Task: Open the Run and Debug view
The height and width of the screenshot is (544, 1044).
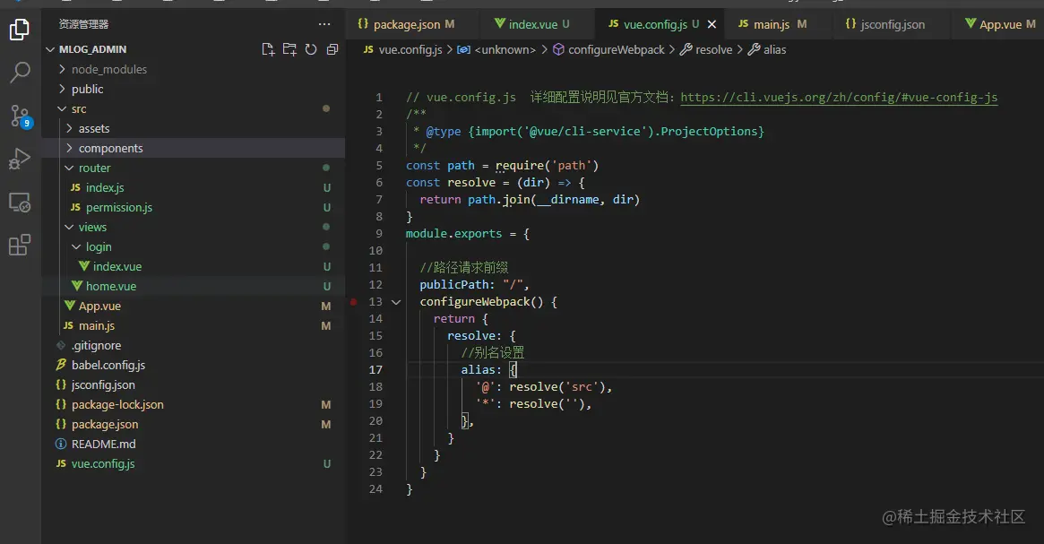Action: 20,159
